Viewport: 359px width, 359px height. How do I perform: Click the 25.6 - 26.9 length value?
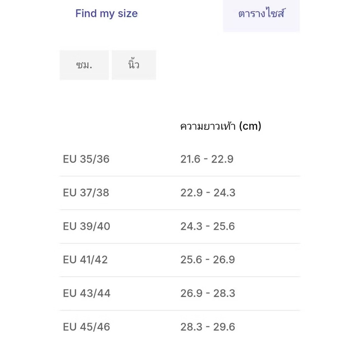pos(208,260)
